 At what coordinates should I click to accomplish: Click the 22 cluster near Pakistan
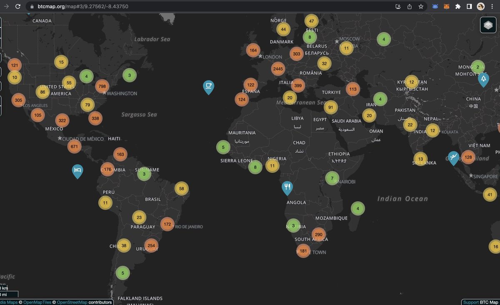point(410,125)
